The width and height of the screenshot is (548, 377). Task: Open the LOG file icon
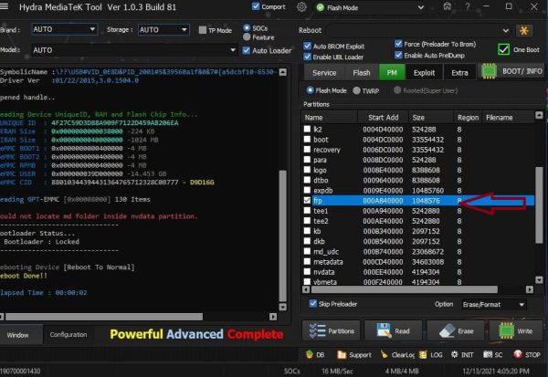(423, 355)
